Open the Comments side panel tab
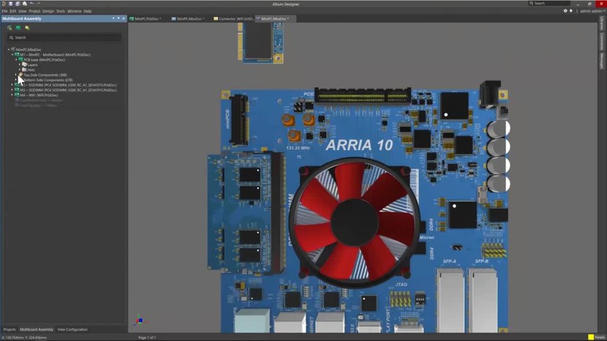The image size is (607, 341). (601, 42)
